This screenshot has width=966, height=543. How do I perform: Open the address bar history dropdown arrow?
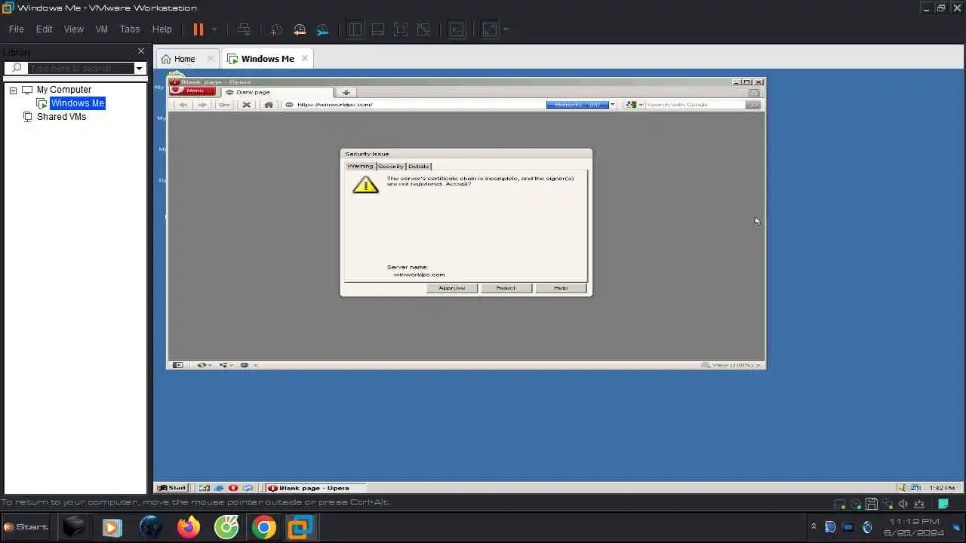pyautogui.click(x=613, y=105)
